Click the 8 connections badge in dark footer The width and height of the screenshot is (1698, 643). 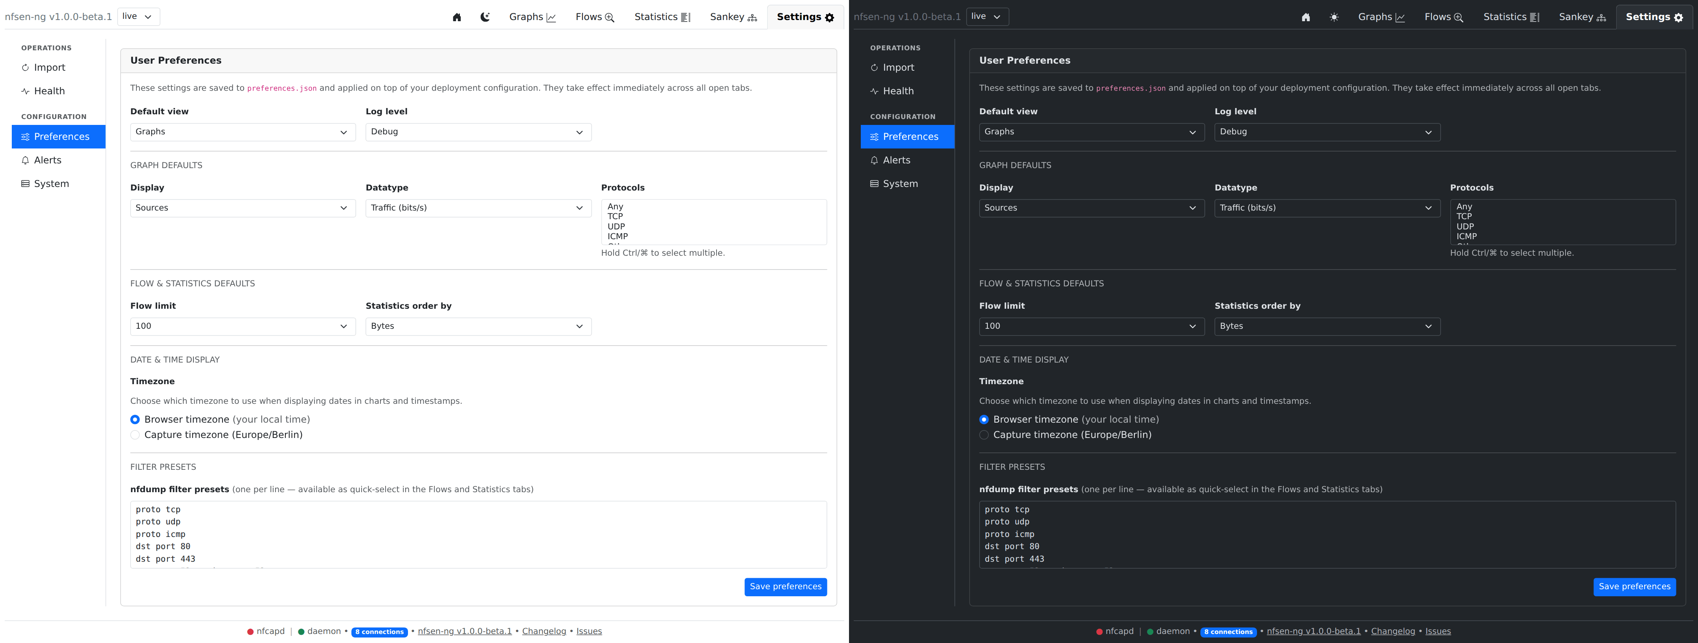click(x=1229, y=632)
